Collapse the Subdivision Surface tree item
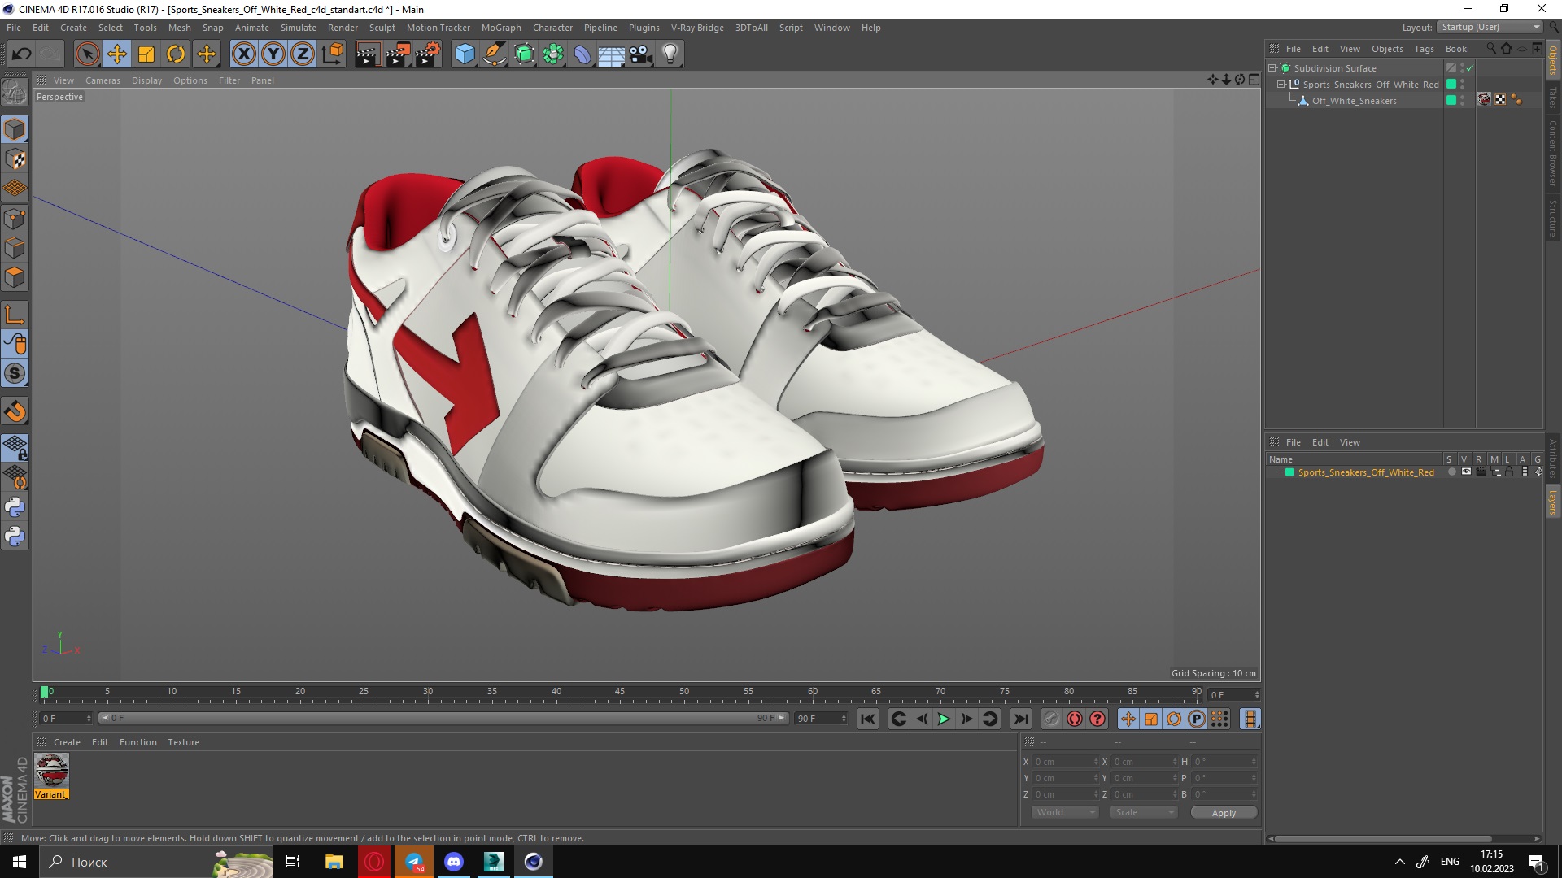 [x=1272, y=67]
